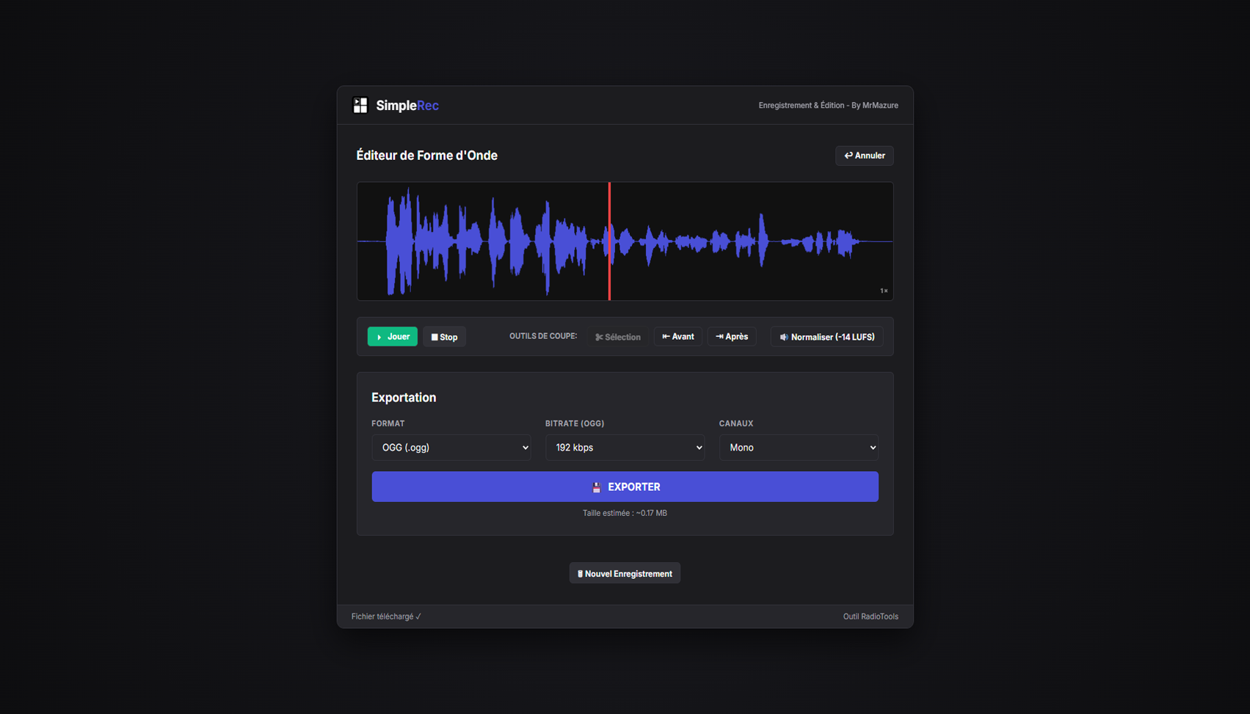Normalize audio to -14 LUFS

[x=827, y=337]
